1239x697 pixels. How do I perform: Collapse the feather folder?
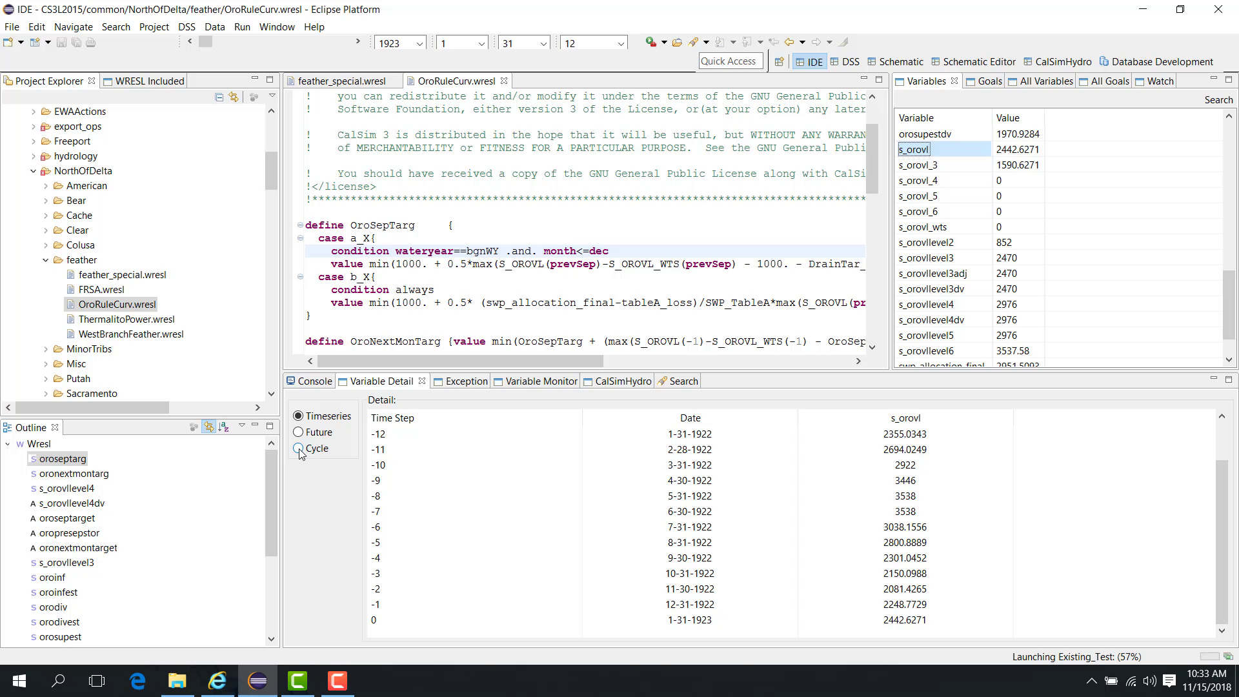pyautogui.click(x=46, y=260)
